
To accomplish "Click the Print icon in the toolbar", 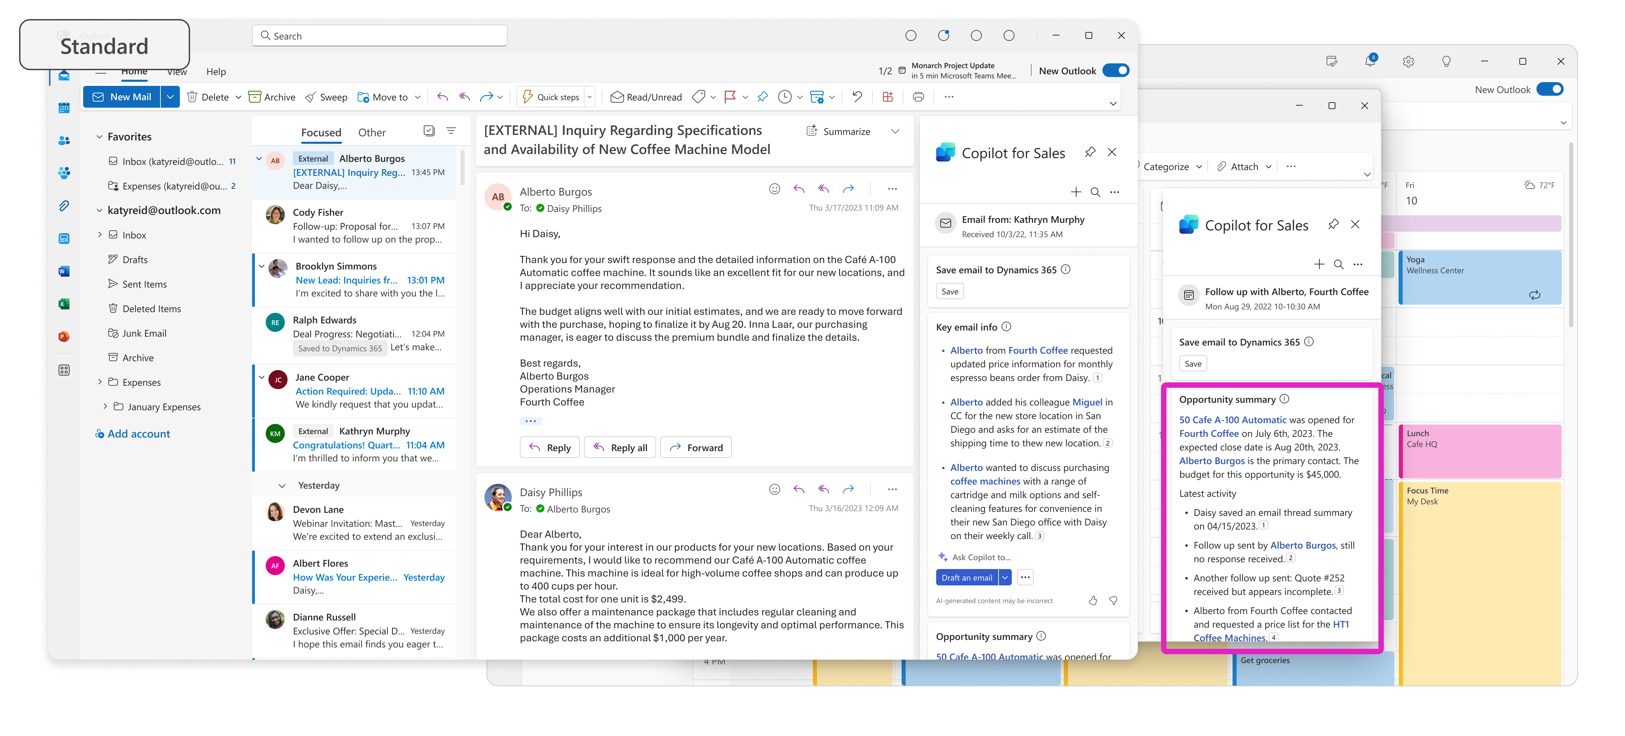I will coord(918,96).
